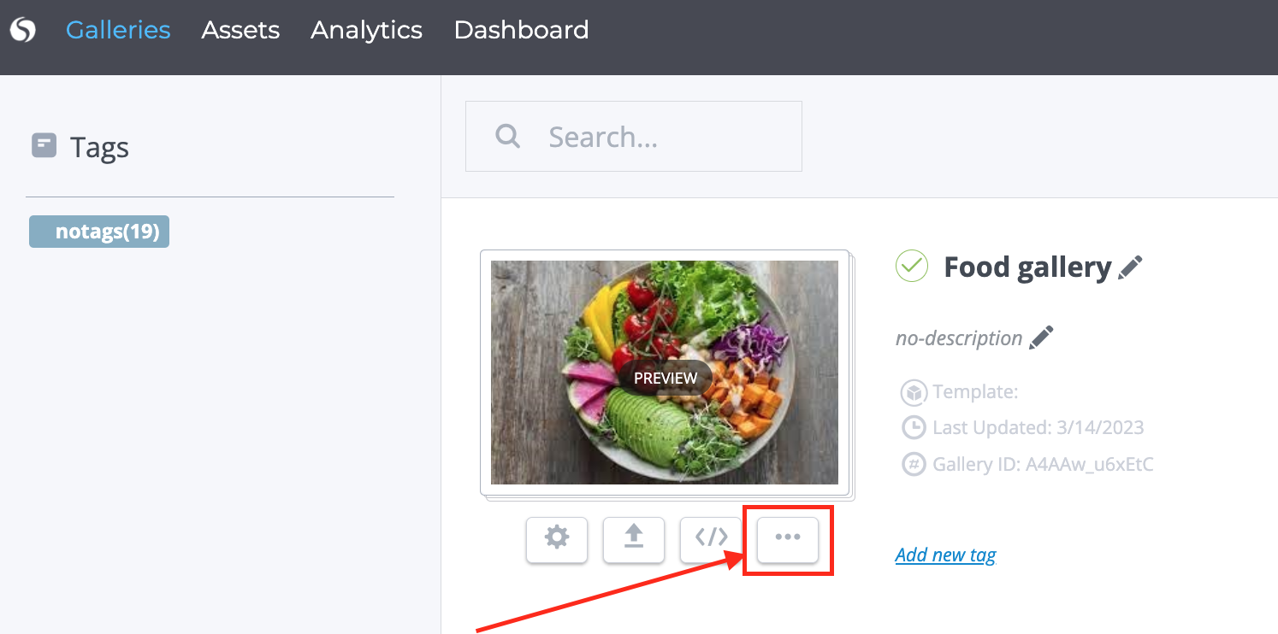Go to the Analytics tab
Image resolution: width=1278 pixels, height=634 pixels.
click(366, 30)
